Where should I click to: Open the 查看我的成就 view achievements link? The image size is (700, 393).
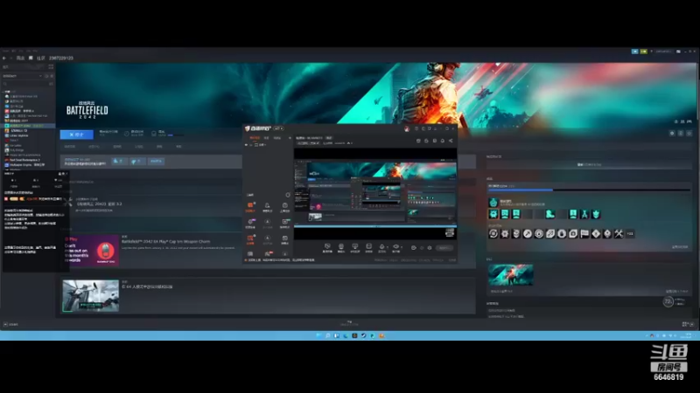(680, 247)
